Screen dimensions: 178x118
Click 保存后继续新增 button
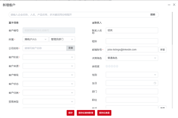tap(86, 113)
